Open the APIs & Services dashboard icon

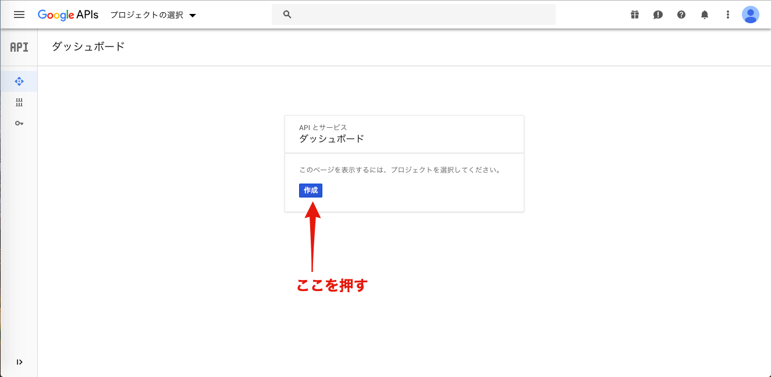click(19, 81)
